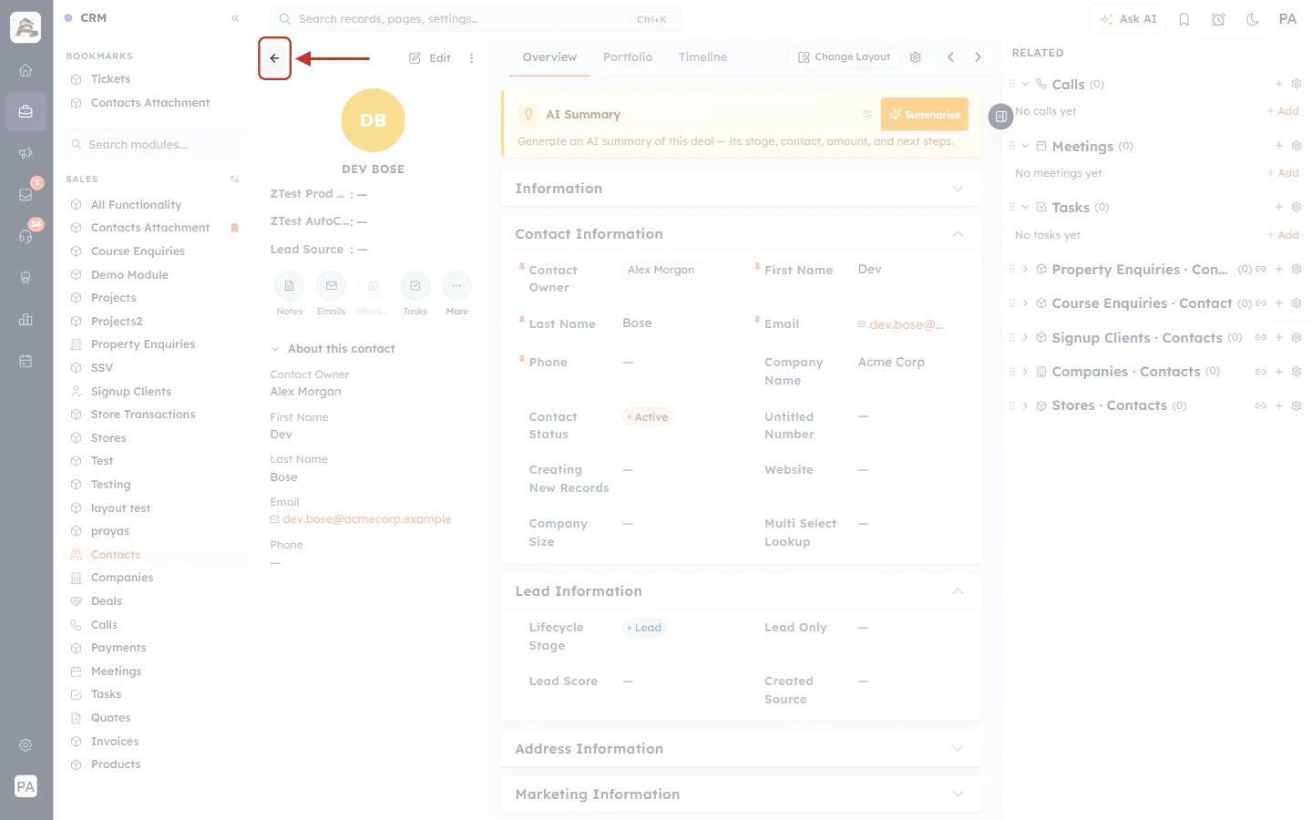Open the Companies module in sidebar
The height and width of the screenshot is (820, 1312).
click(122, 578)
